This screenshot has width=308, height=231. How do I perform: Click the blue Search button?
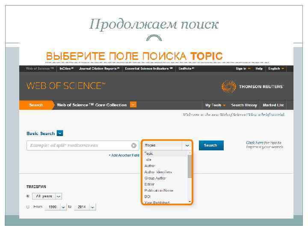(x=211, y=145)
